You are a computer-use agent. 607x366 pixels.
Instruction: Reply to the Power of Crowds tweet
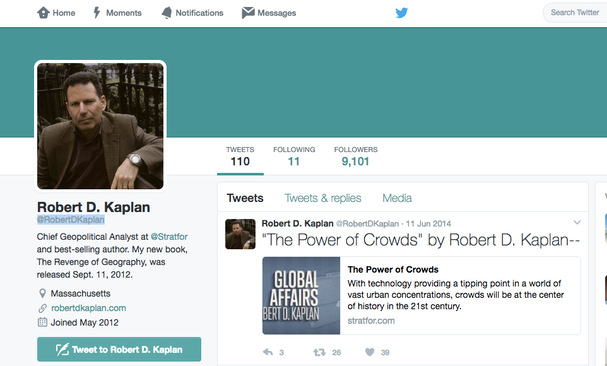click(x=268, y=352)
